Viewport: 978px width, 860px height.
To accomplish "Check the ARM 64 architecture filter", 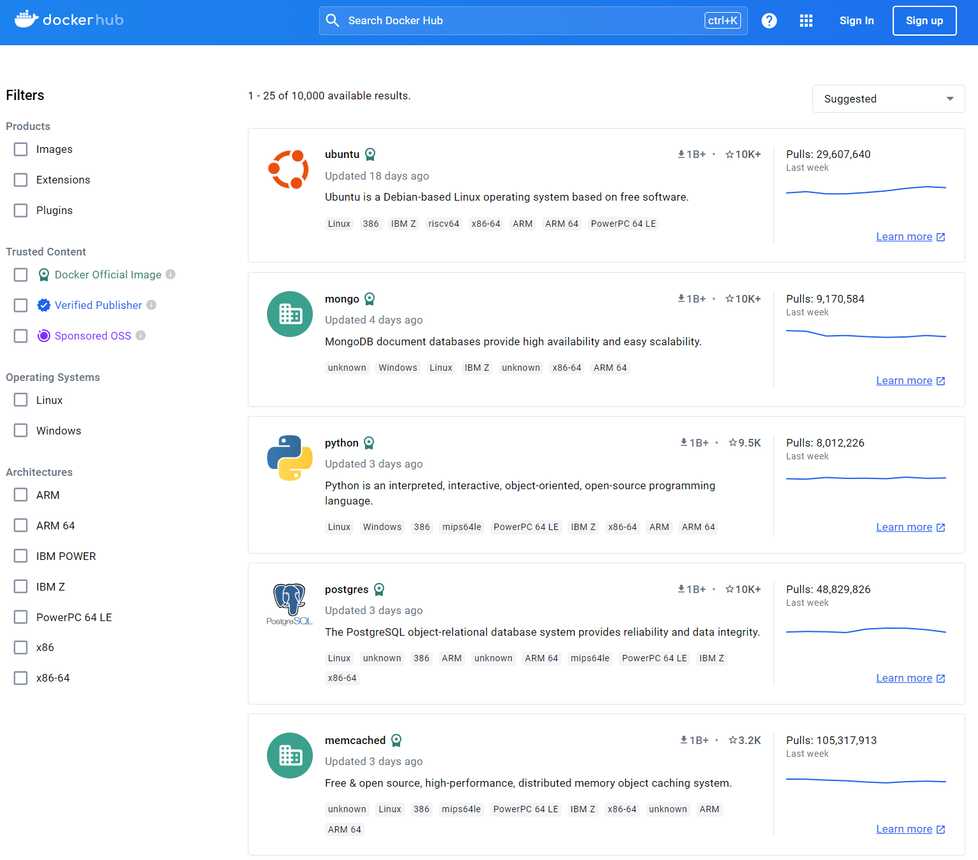I will click(x=20, y=525).
